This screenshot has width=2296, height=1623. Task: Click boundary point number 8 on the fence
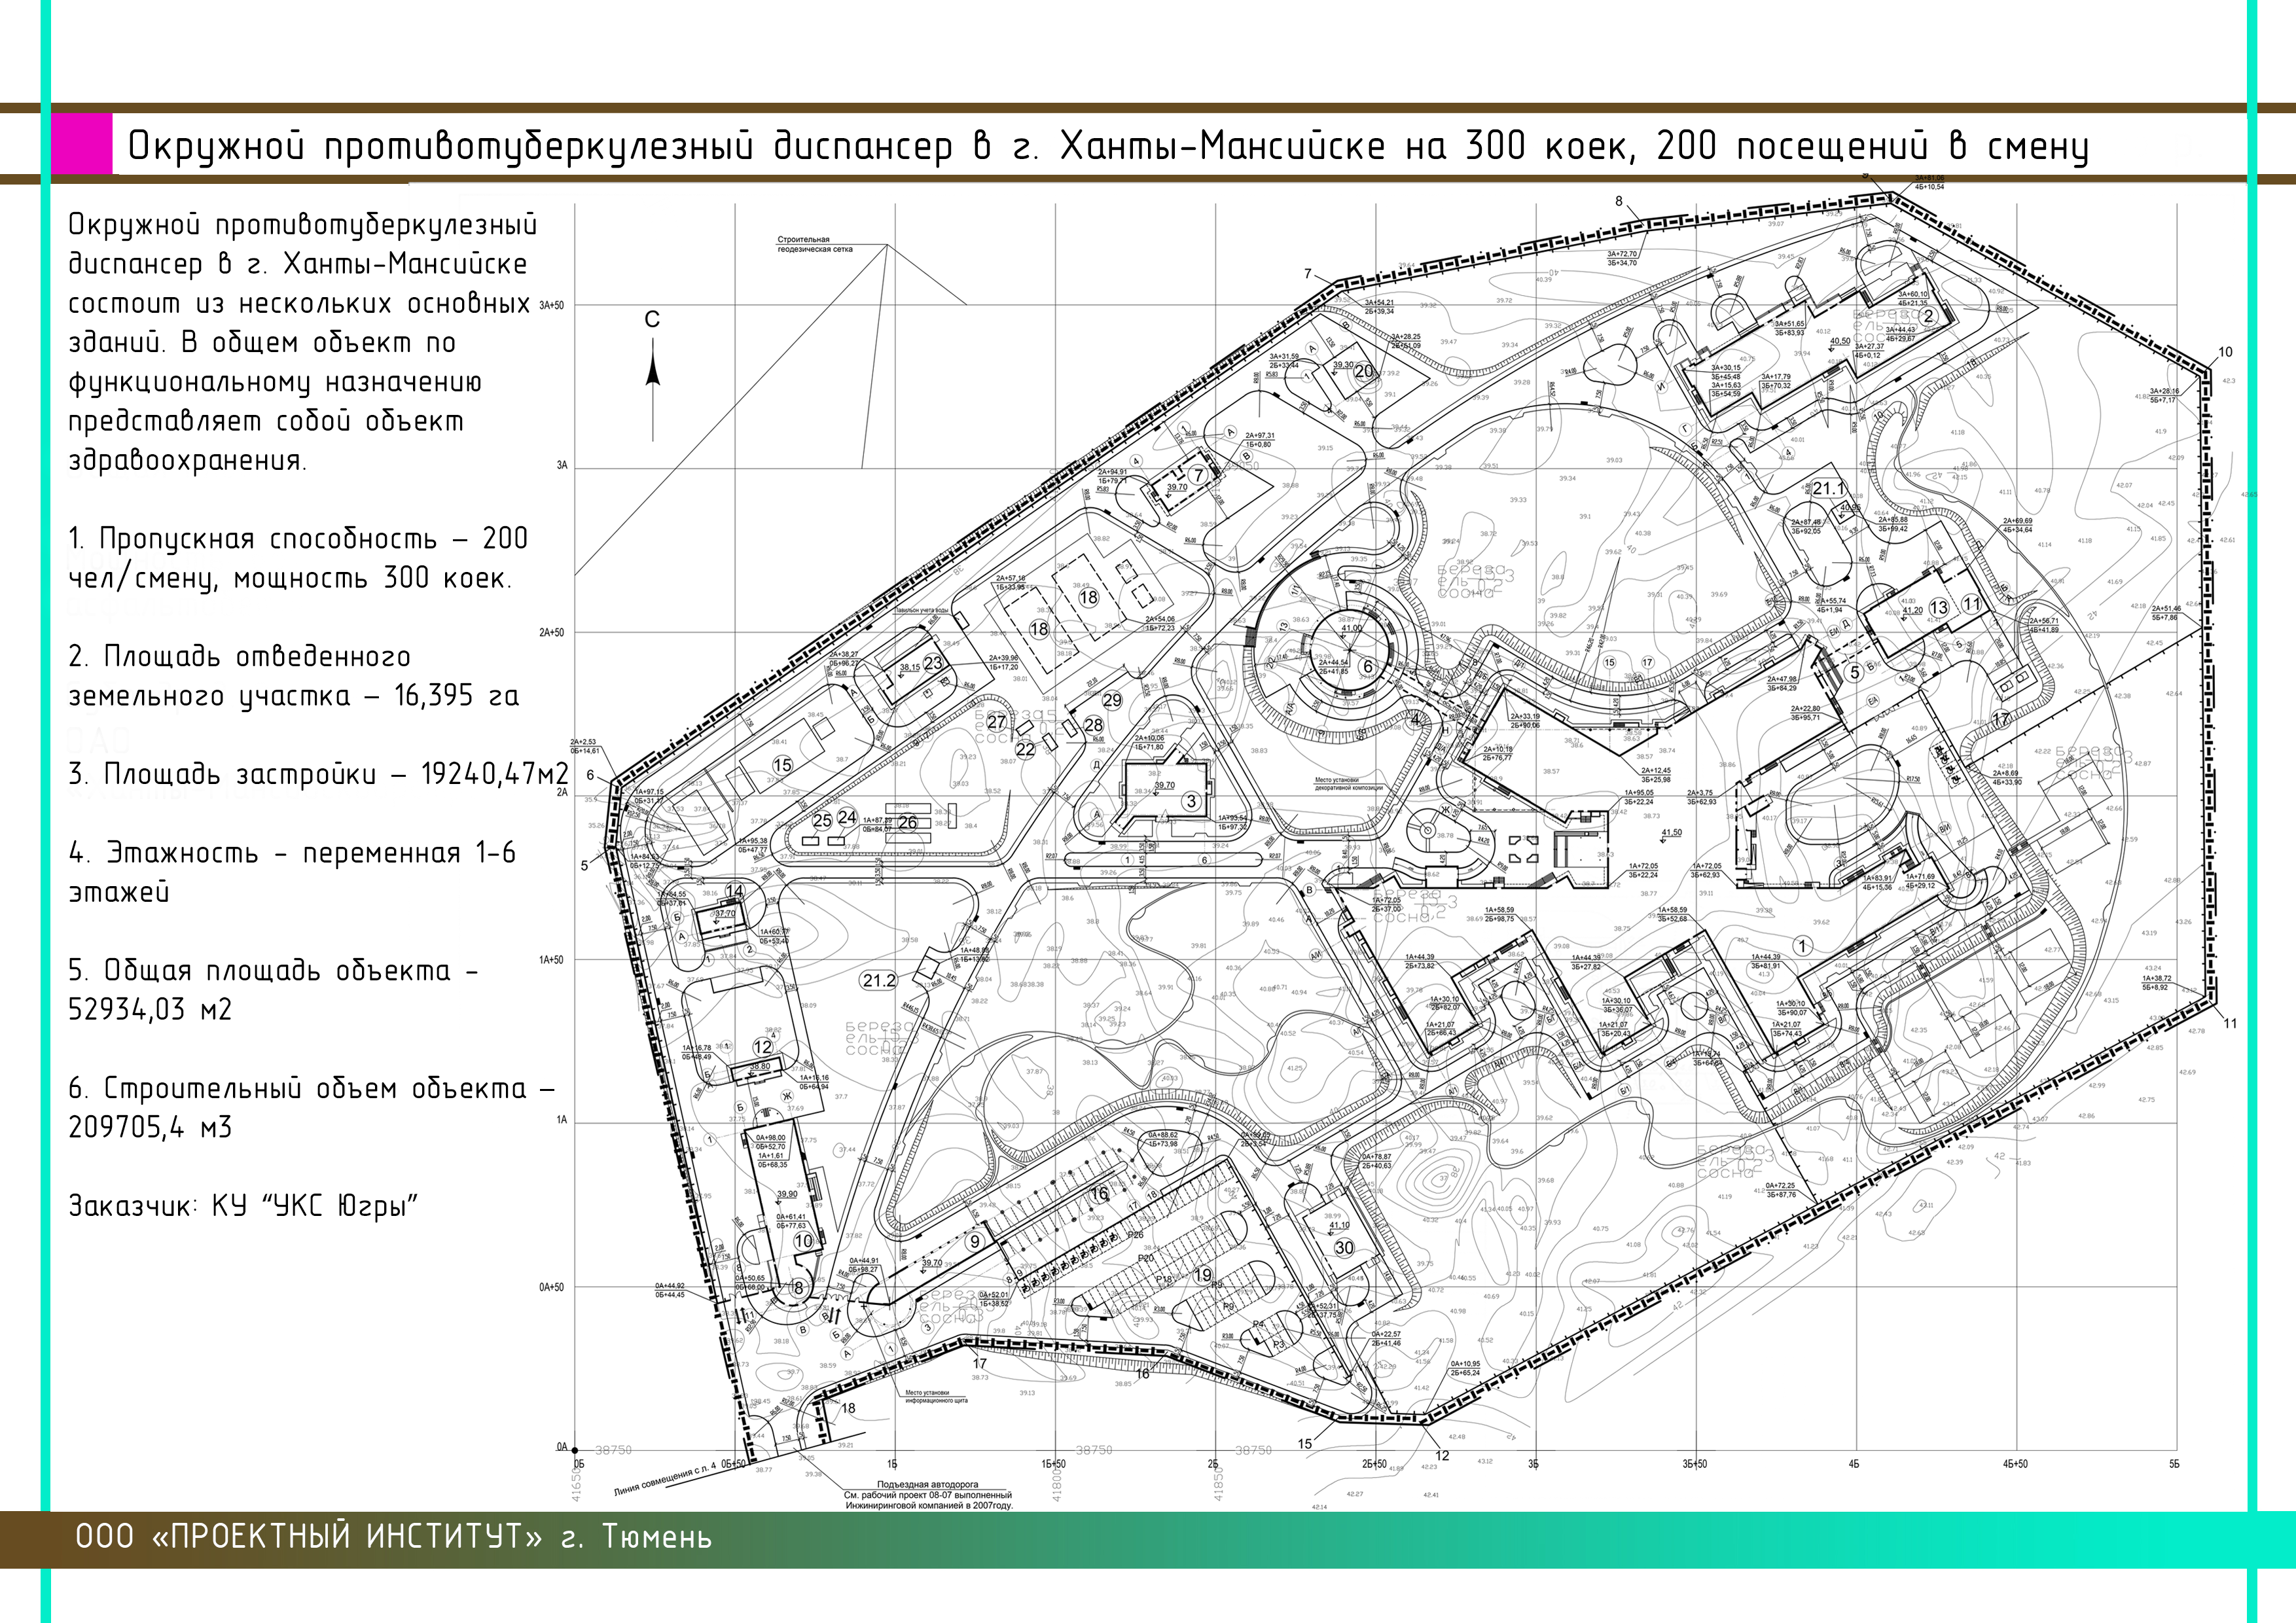(1619, 201)
